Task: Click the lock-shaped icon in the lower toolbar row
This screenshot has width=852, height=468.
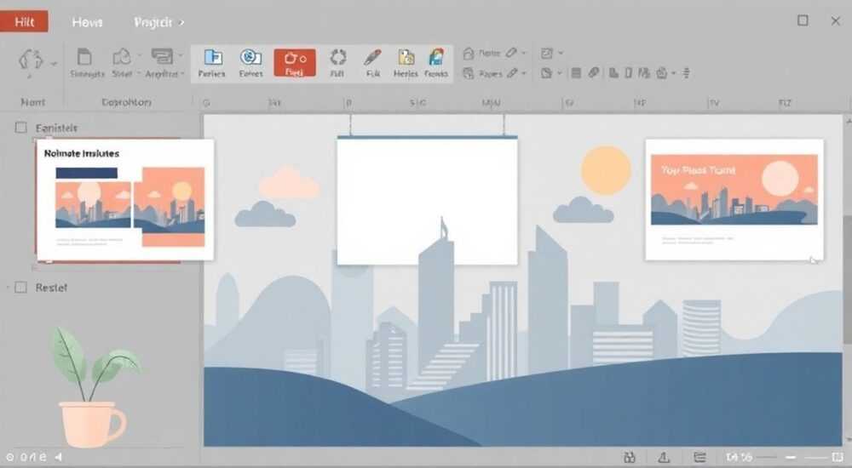Action: click(x=661, y=72)
